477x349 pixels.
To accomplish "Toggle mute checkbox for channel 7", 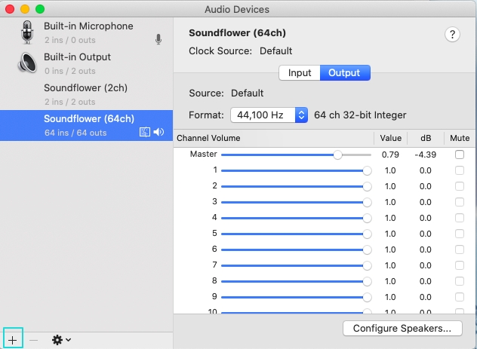I will 460,265.
